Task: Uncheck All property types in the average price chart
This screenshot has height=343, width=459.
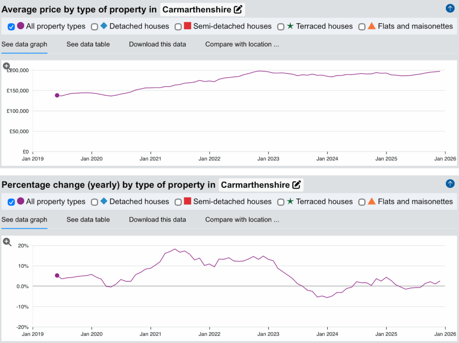Action: point(12,27)
